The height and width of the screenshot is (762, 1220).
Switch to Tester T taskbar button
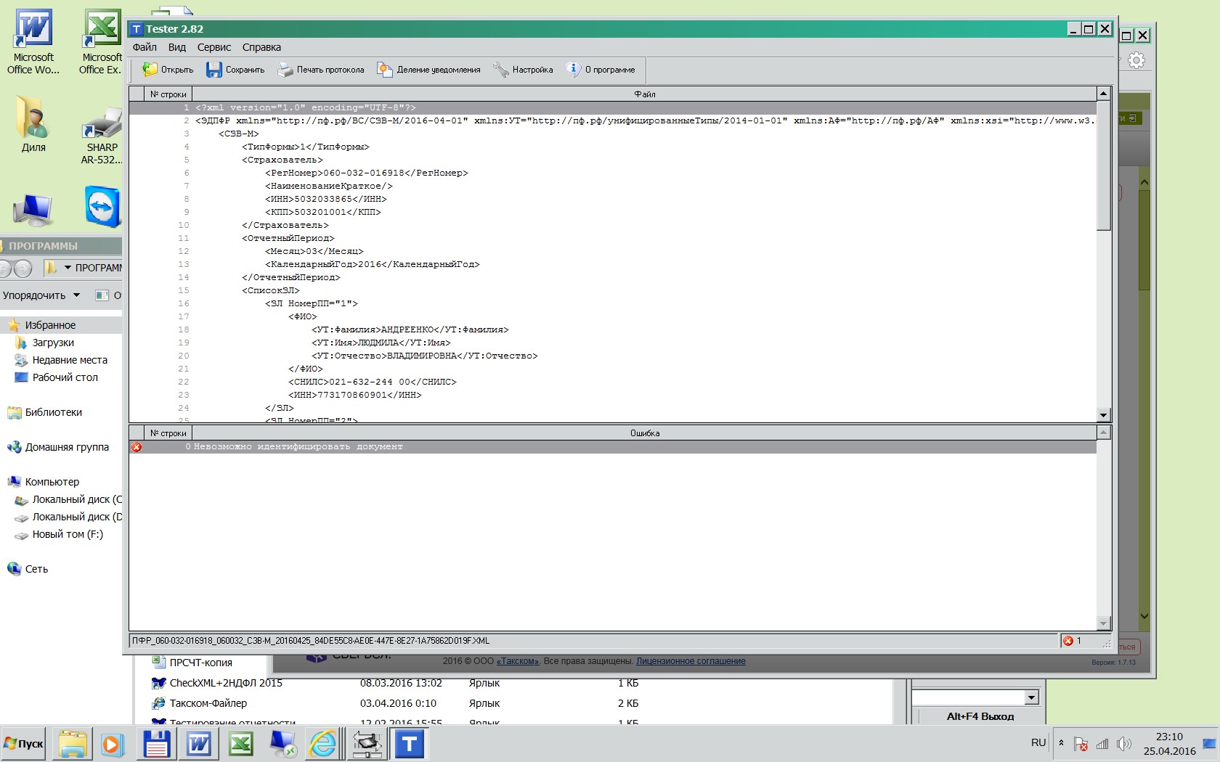click(410, 744)
